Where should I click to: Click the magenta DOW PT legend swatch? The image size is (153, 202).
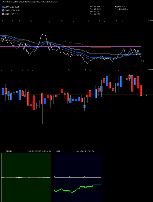pos(3,14)
